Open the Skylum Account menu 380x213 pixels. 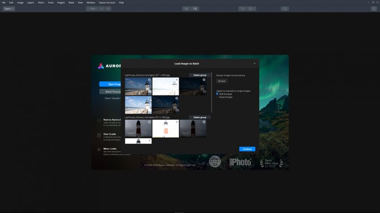coord(107,3)
